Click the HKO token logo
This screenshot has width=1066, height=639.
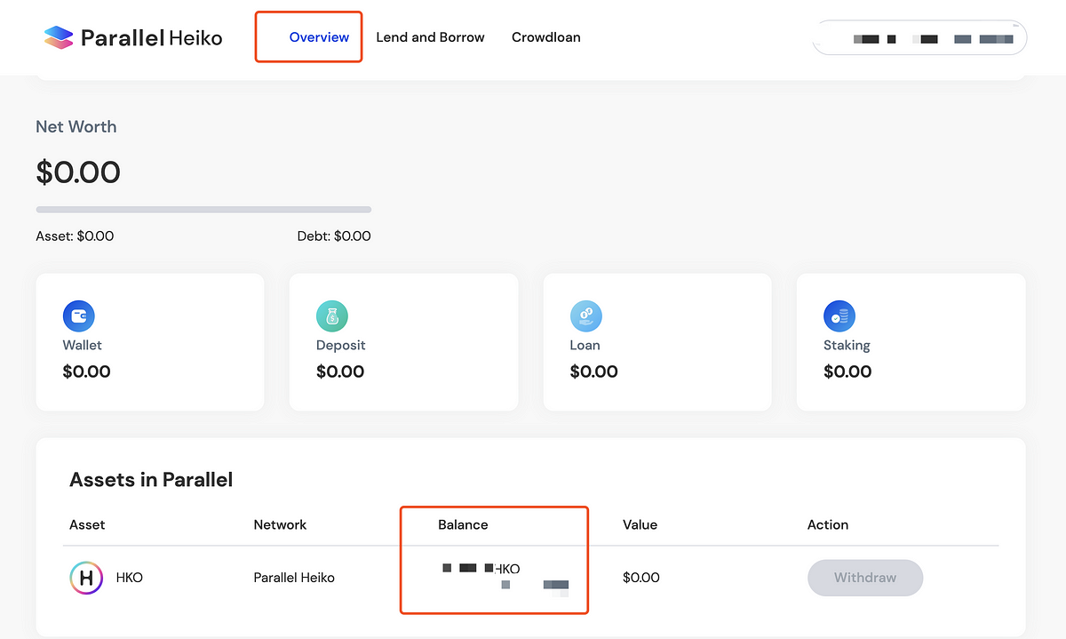[x=86, y=578]
